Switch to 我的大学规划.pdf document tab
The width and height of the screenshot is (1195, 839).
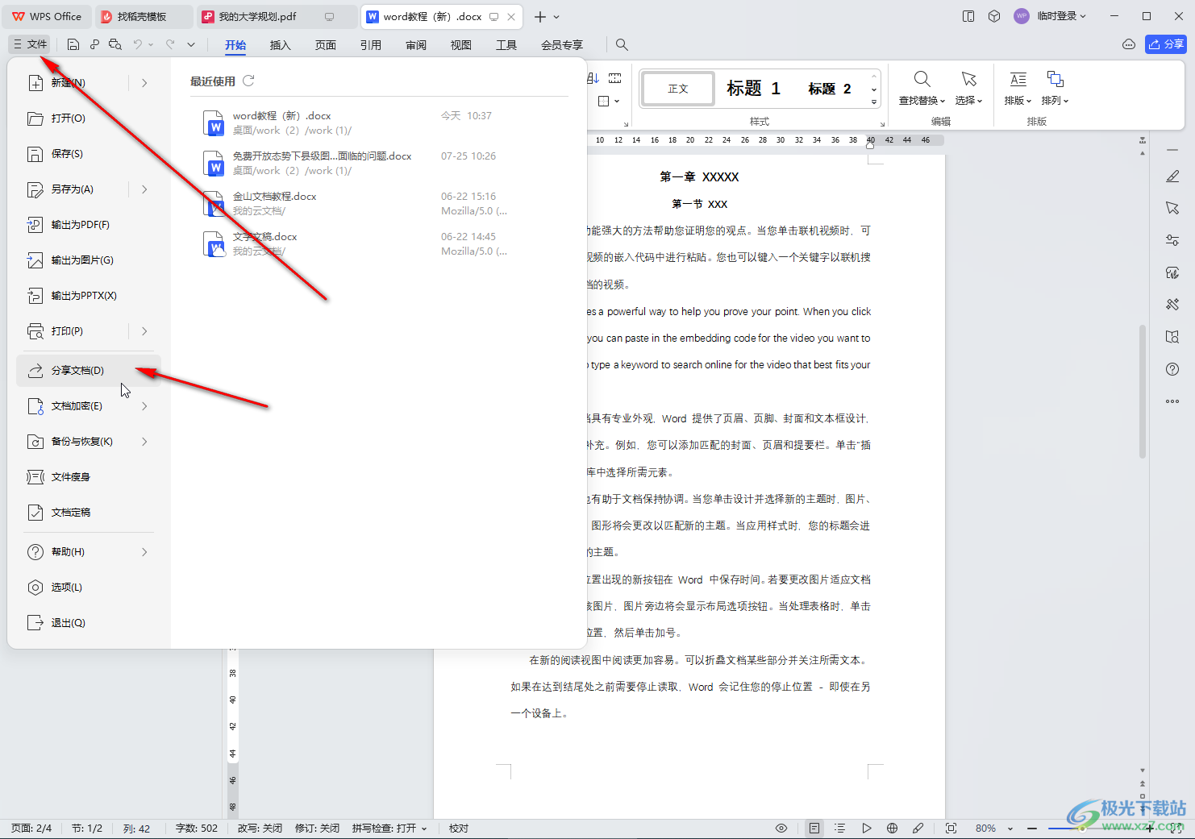(x=278, y=16)
